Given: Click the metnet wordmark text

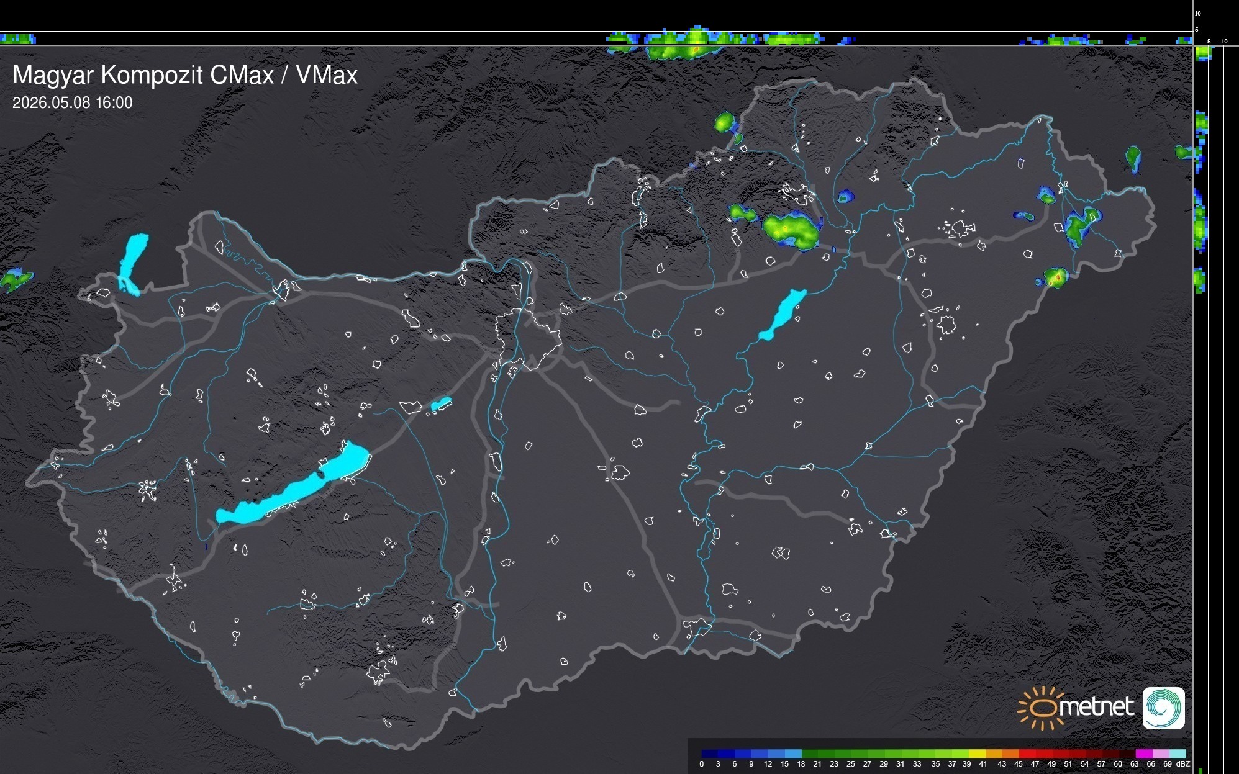Looking at the screenshot, I should coord(1097,707).
